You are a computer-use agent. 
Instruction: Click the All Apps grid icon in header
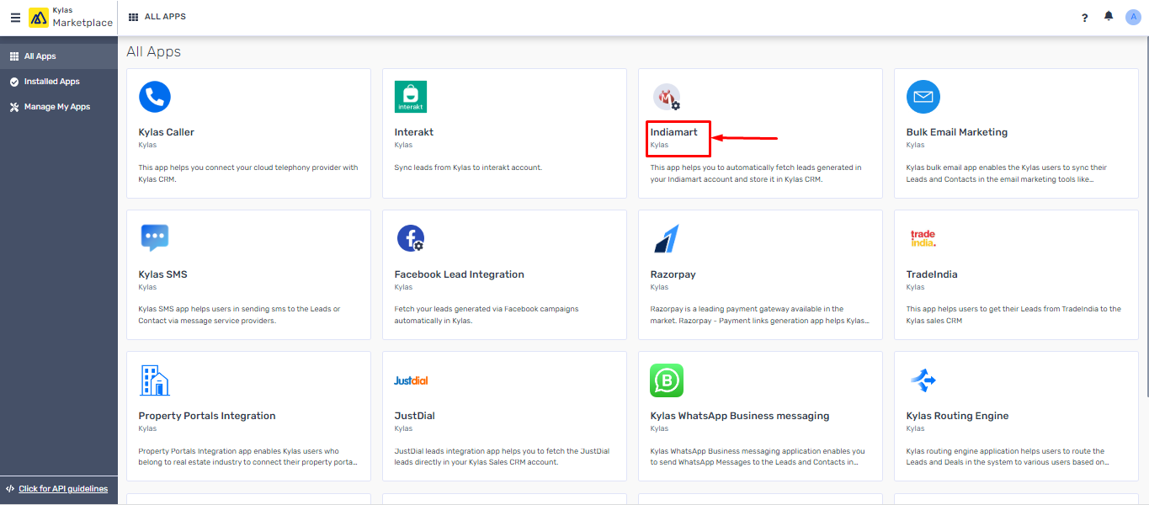click(x=134, y=17)
